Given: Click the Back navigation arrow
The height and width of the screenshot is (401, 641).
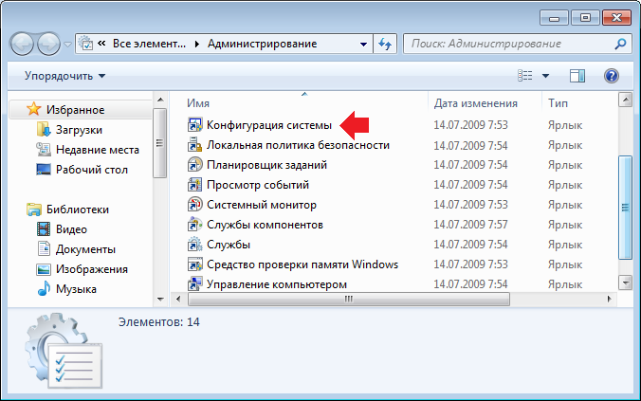Looking at the screenshot, I should coord(22,44).
